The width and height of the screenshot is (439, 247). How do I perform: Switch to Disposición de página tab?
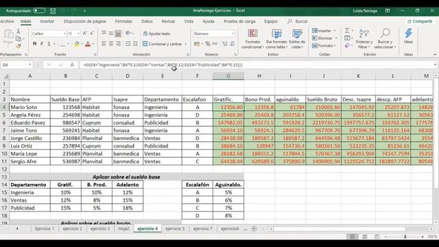[84, 21]
